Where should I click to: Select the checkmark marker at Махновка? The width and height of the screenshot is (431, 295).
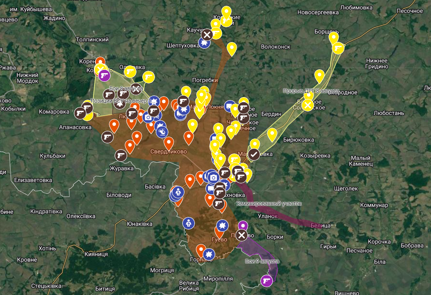(x=254, y=154)
